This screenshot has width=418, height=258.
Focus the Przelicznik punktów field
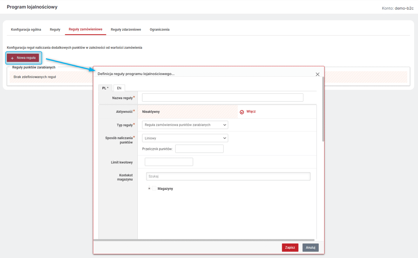[199, 149]
